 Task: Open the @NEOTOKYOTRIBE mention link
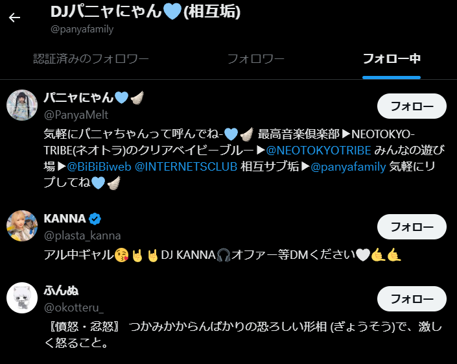tap(318, 151)
